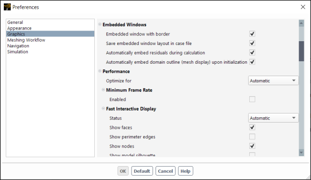Viewport: 311px width, 180px height.
Task: Click the OK button
Action: pyautogui.click(x=123, y=171)
